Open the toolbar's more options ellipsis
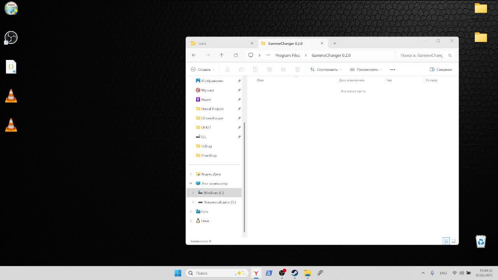The width and height of the screenshot is (498, 280). 393,70
